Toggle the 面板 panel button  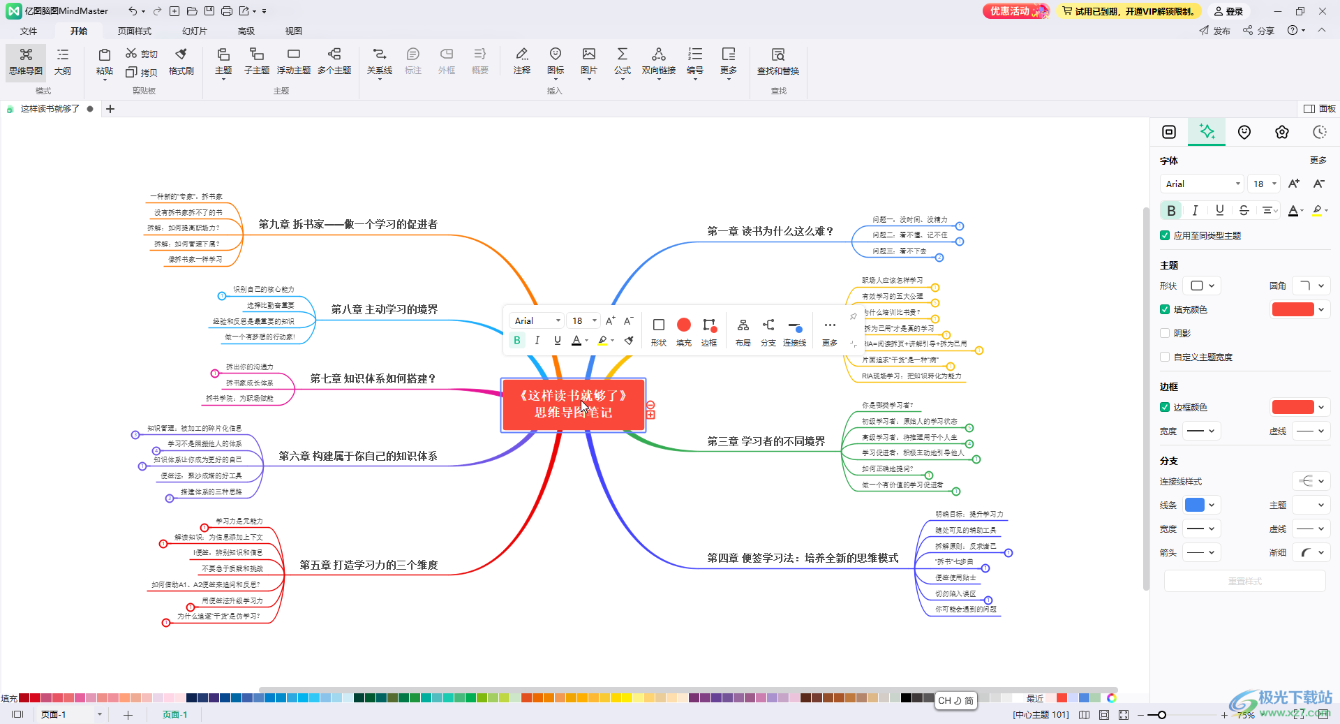pyautogui.click(x=1320, y=108)
